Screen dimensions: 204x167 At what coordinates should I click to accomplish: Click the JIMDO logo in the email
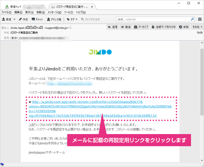point(100,52)
